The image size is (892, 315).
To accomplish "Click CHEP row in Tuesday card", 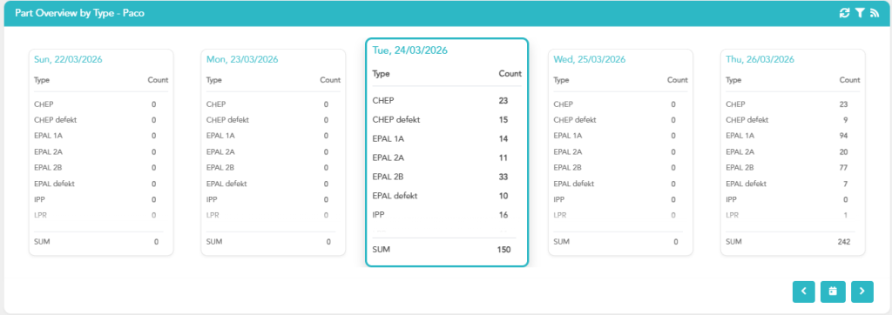I will [x=446, y=101].
